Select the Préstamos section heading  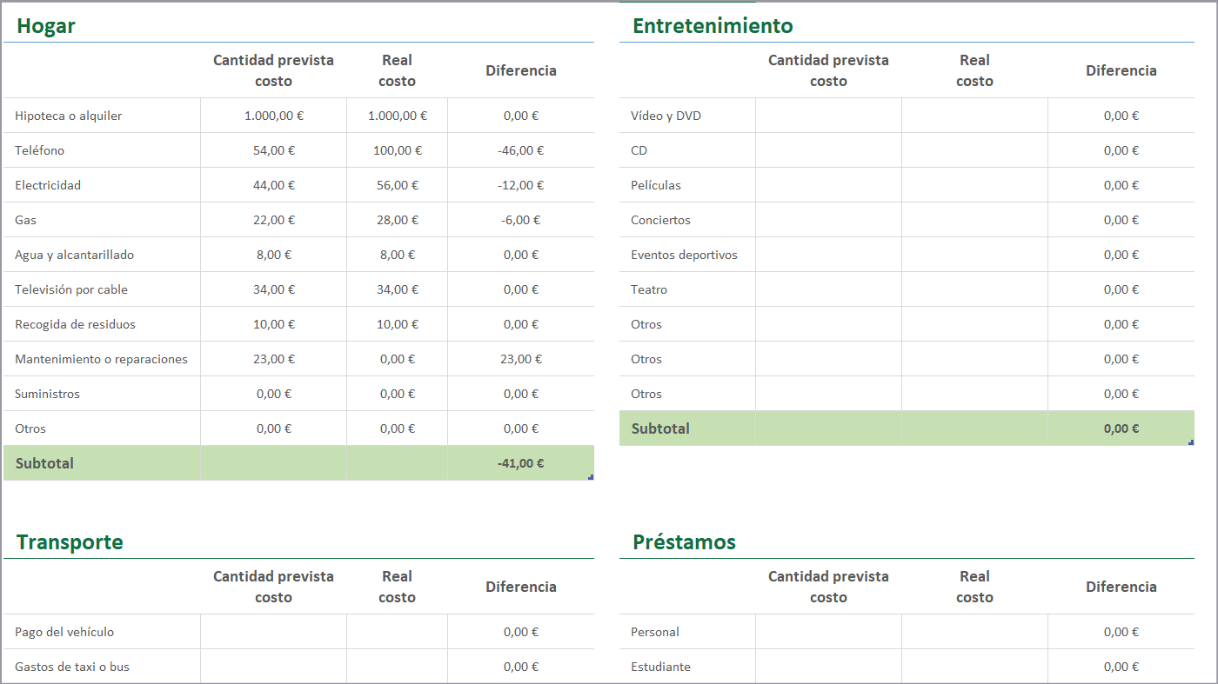[684, 542]
